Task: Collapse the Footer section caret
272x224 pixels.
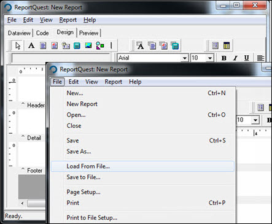Action: click(x=23, y=169)
